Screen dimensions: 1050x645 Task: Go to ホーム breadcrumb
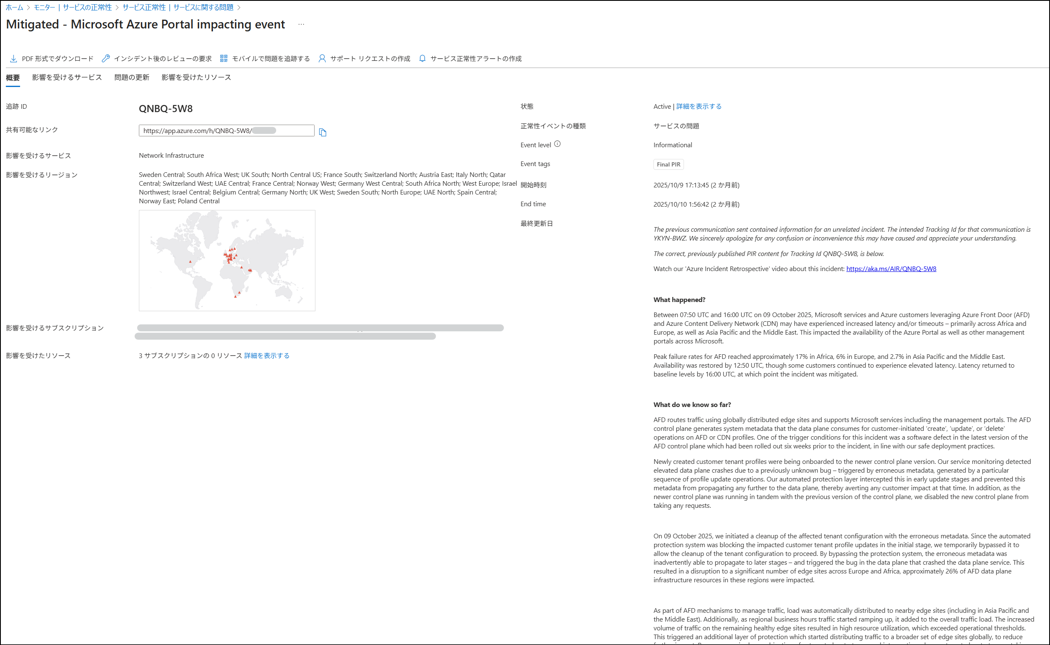pos(15,7)
